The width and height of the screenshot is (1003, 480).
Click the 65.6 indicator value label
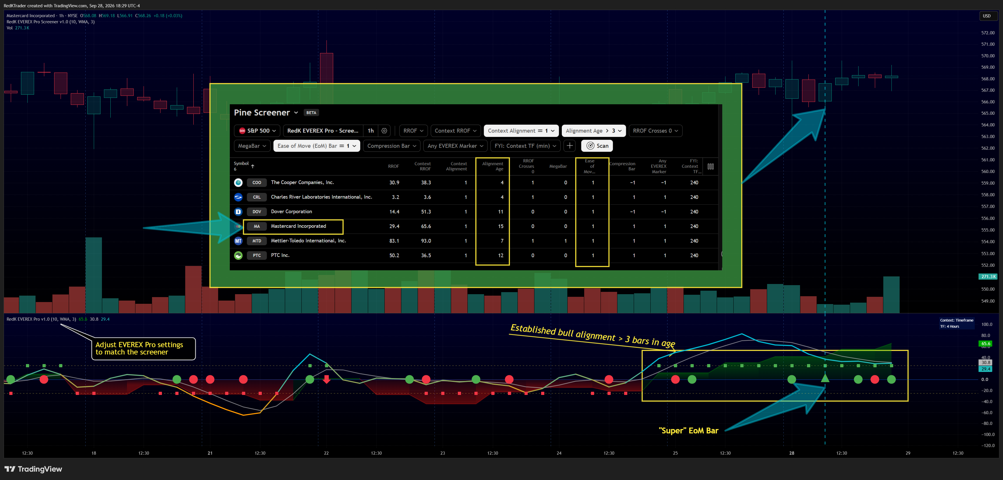coord(986,343)
